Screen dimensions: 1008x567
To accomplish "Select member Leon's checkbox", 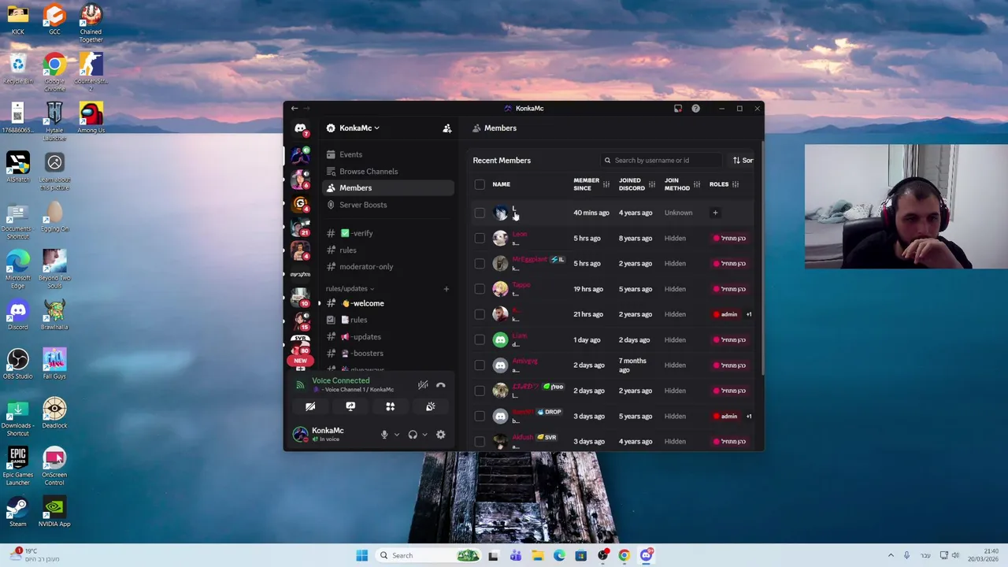I will 480,238.
